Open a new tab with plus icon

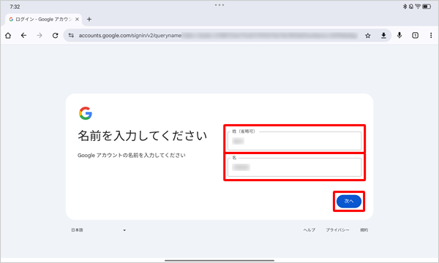coord(89,19)
